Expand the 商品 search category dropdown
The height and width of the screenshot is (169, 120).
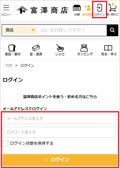coord(20,30)
